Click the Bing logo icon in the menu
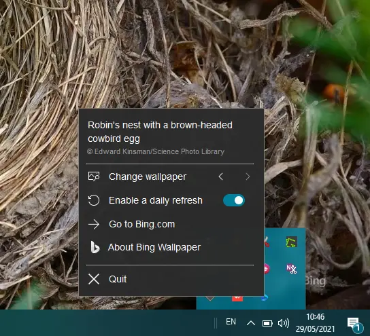Viewport: 370px width, 336px height. pos(95,247)
